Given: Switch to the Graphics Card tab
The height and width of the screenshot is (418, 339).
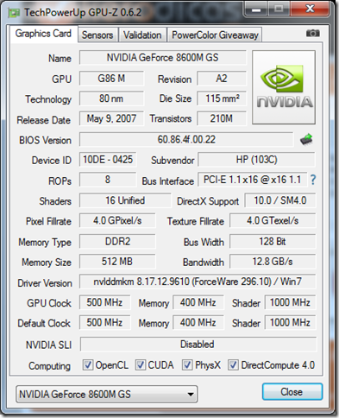Looking at the screenshot, I should (x=43, y=34).
